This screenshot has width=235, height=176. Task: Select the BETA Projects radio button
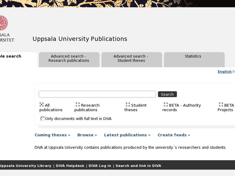[221, 104]
